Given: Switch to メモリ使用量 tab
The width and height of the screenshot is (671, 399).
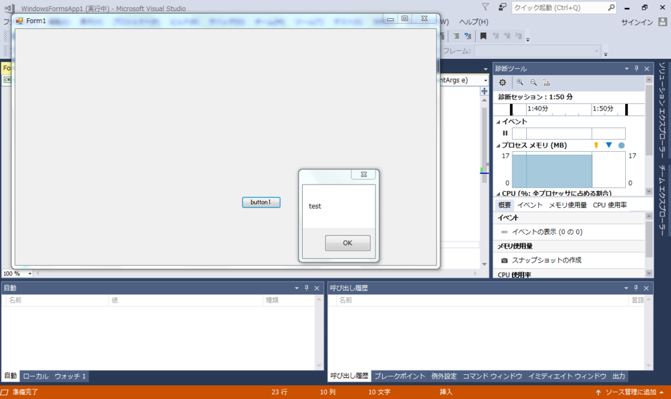Looking at the screenshot, I should 568,205.
